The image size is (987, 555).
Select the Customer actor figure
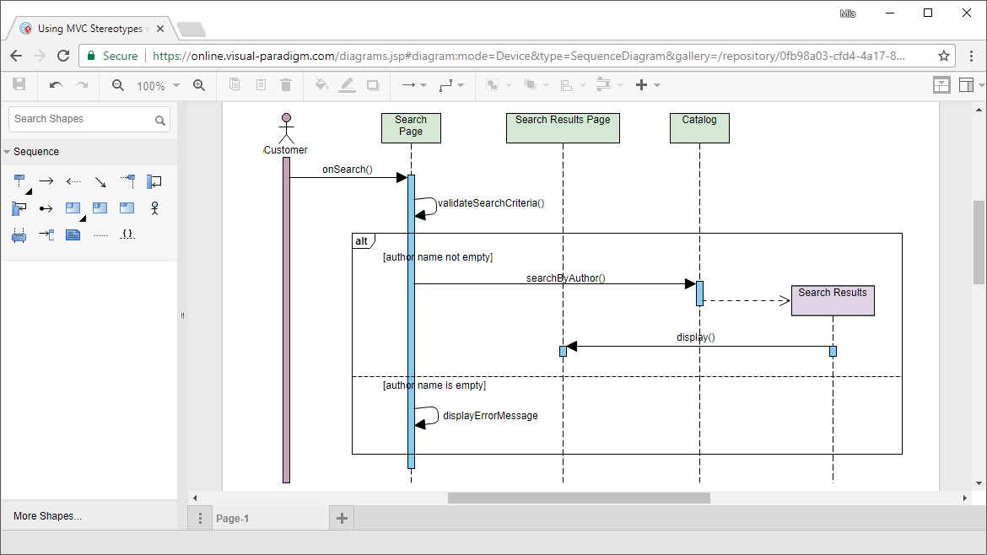pos(287,128)
